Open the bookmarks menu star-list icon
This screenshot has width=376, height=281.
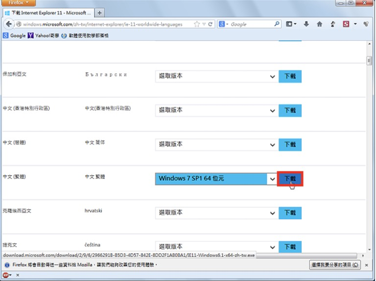click(291, 24)
